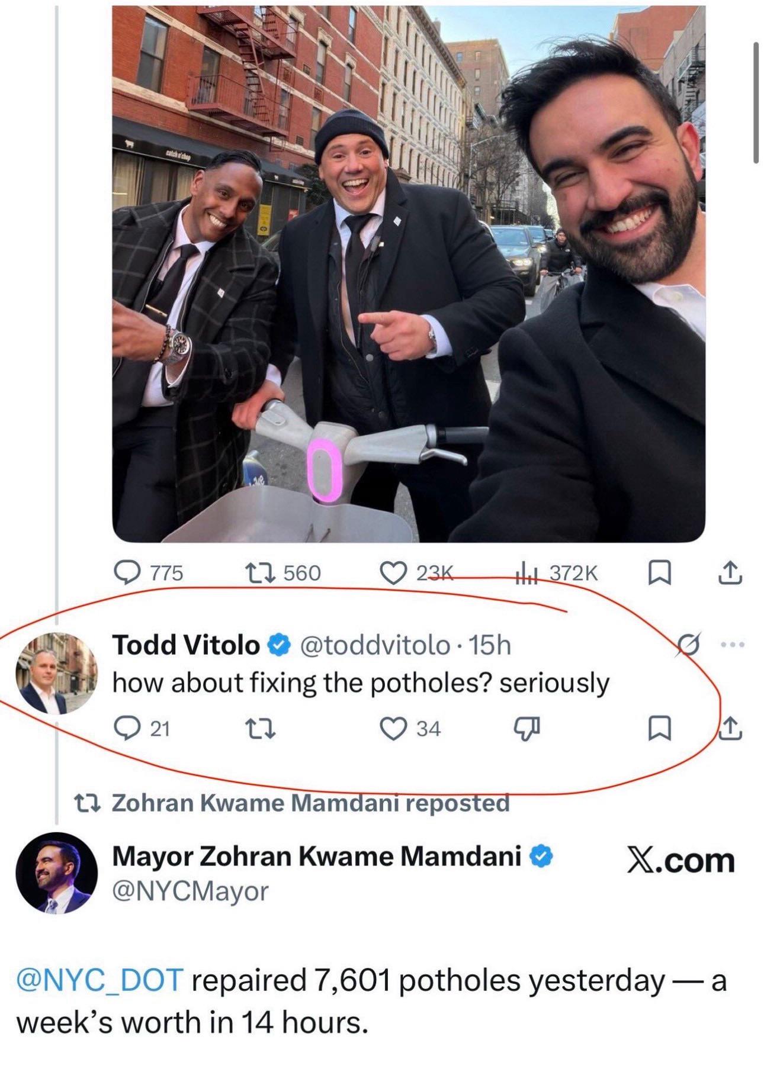The width and height of the screenshot is (764, 1072).
Task: Open replies on Todd Vitolo's comment
Action: (x=126, y=729)
